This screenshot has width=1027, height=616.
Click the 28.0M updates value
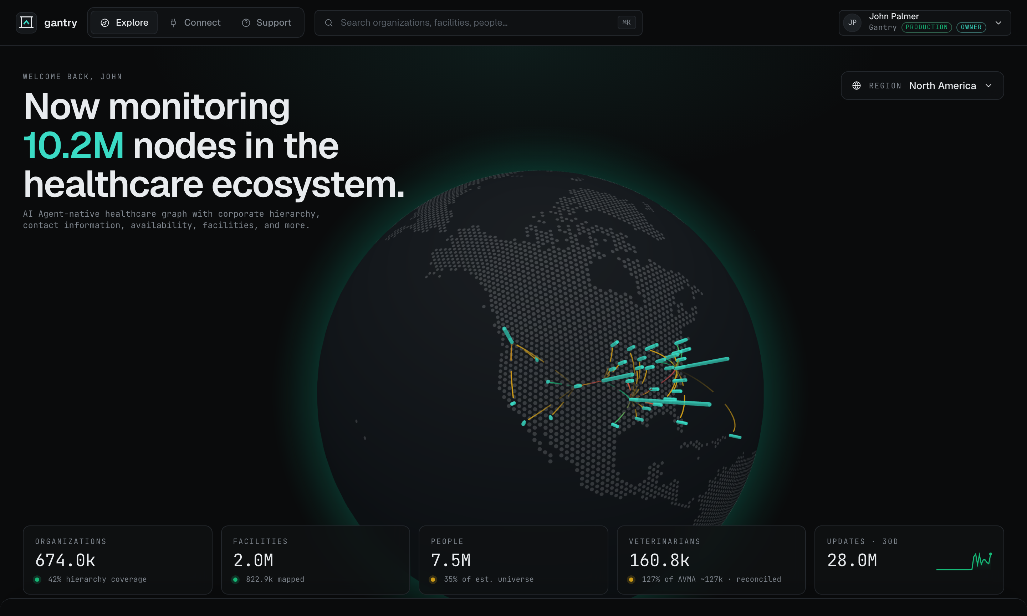pyautogui.click(x=852, y=560)
